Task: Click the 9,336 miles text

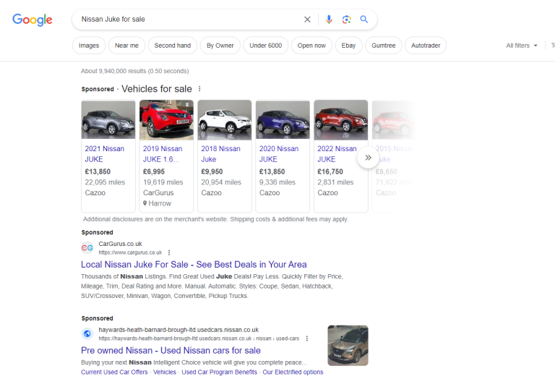Action: (277, 182)
